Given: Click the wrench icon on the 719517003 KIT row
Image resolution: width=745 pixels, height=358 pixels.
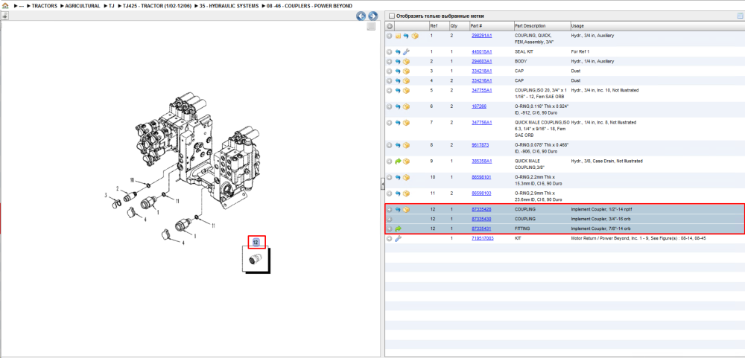Looking at the screenshot, I should coord(398,238).
